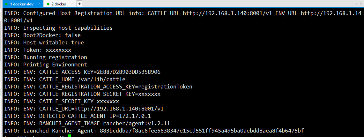
Task: Click the ENV CATTLE_URL http address line
Action: pos(84,109)
